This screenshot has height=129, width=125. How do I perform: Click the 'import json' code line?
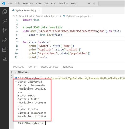pyautogui.click(x=31, y=20)
